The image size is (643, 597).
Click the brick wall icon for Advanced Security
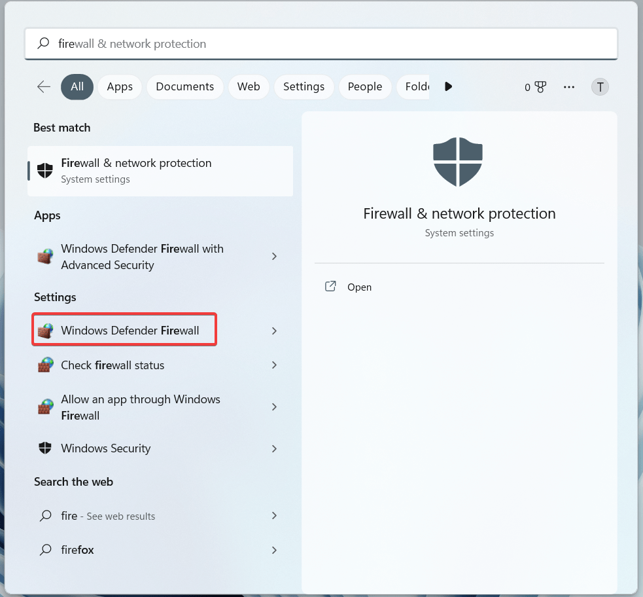pos(46,257)
